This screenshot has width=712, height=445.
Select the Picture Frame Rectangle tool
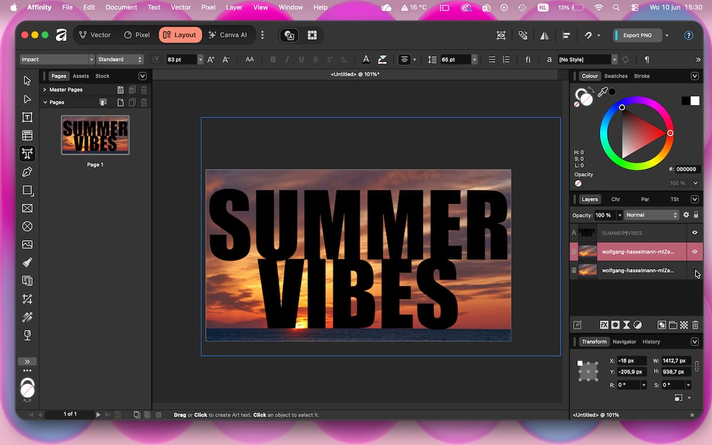tap(27, 208)
